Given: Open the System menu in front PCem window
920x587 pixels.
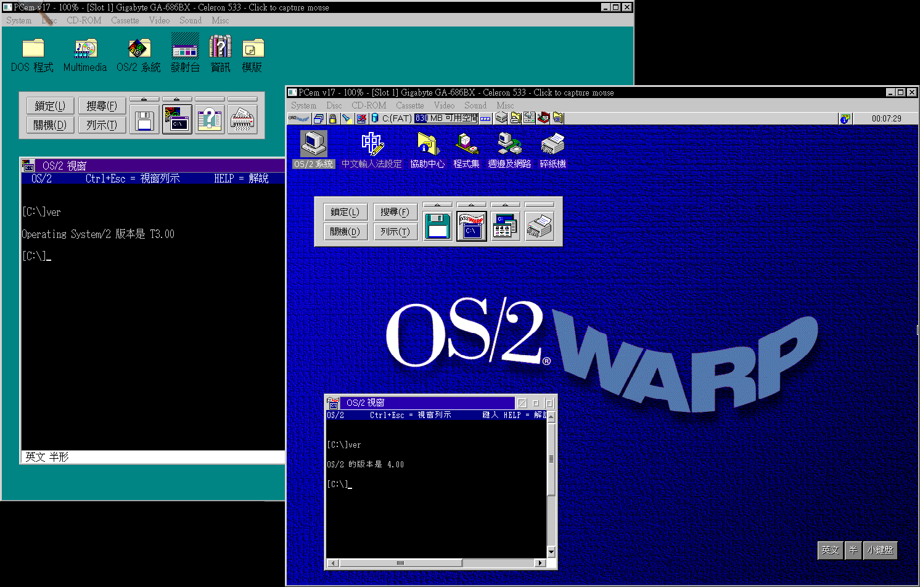Looking at the screenshot, I should pos(303,105).
